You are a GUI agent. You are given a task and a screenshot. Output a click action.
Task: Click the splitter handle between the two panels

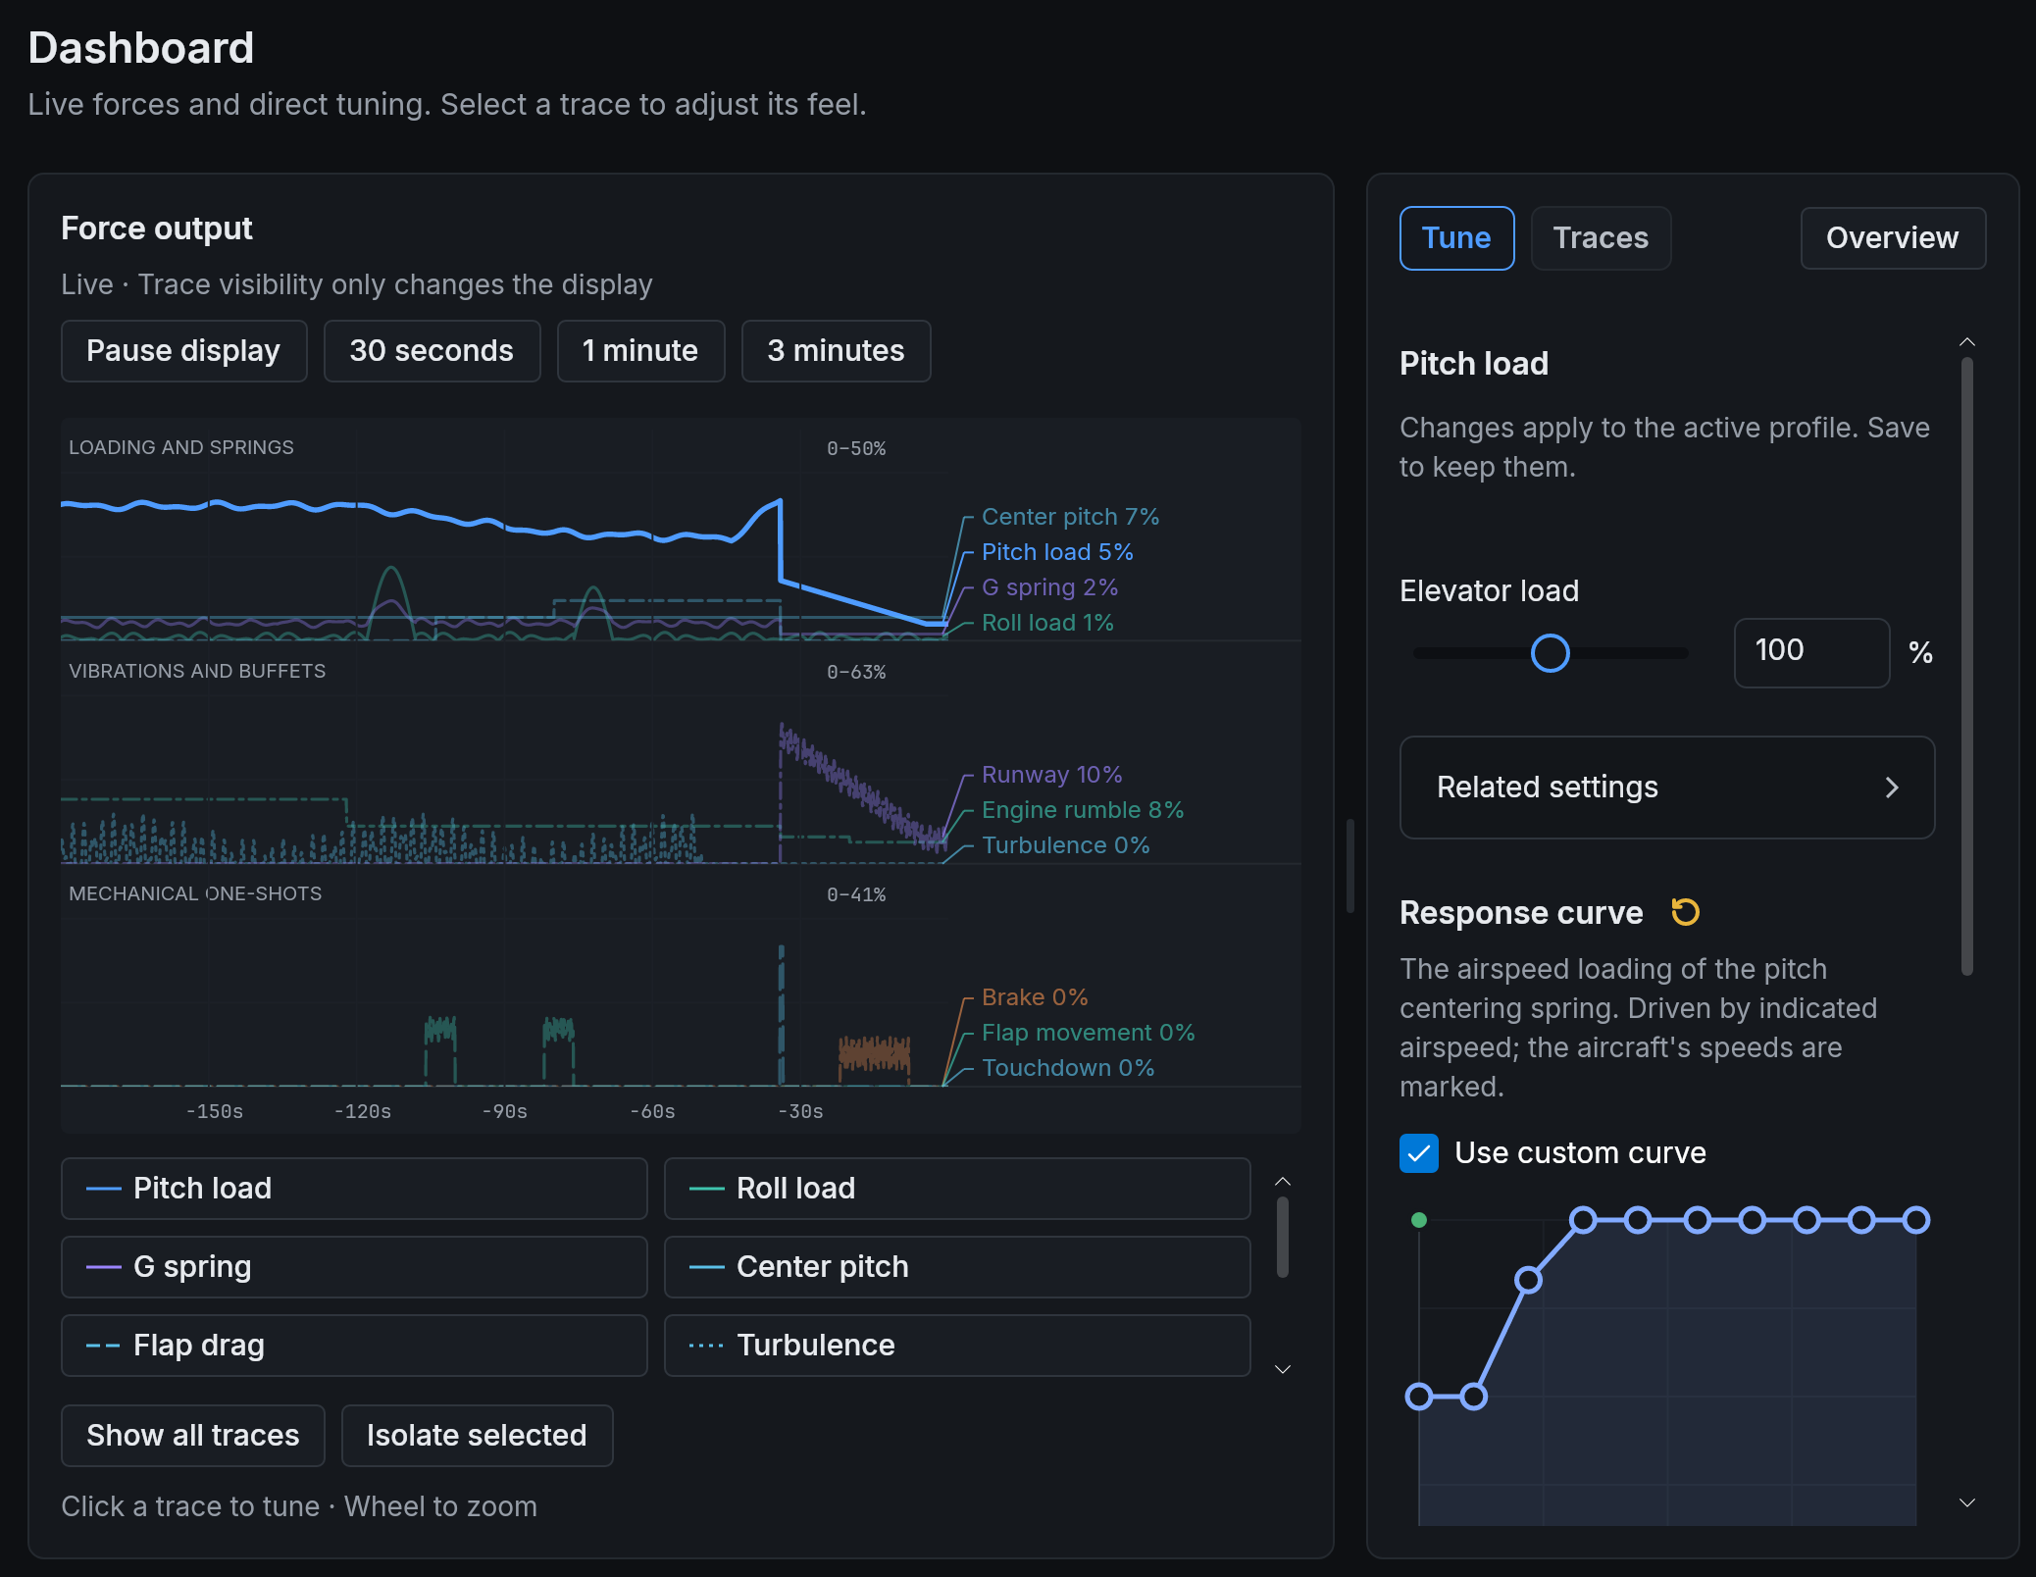(x=1350, y=866)
